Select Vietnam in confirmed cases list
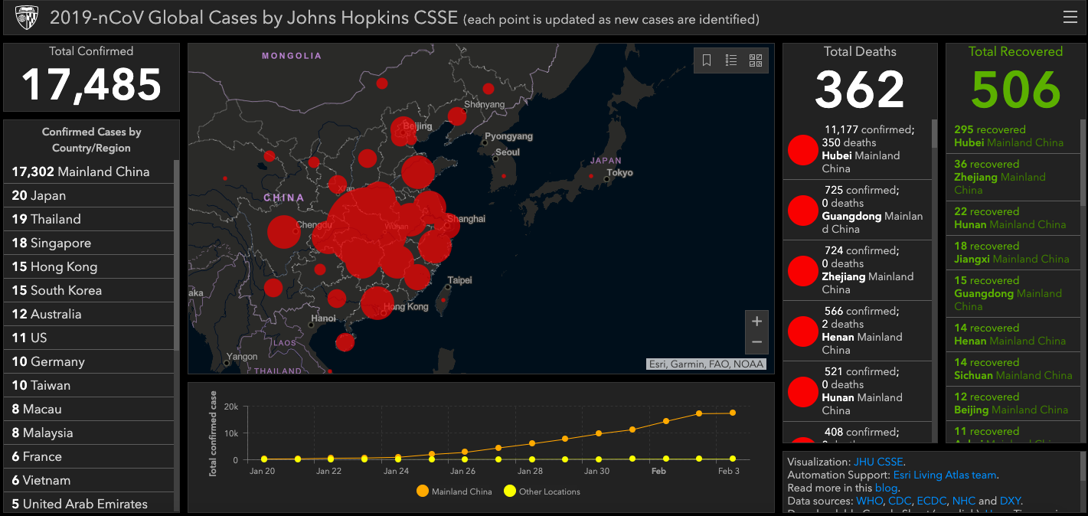Screen dimensions: 1088x516 tap(89, 480)
